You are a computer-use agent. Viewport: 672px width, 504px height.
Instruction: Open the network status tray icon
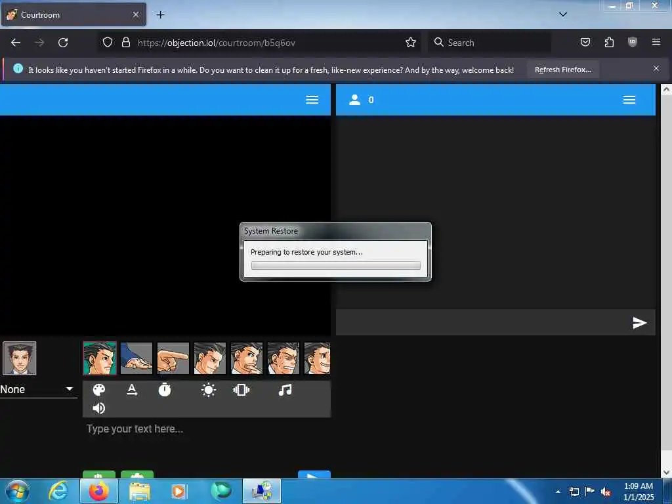[x=574, y=492]
